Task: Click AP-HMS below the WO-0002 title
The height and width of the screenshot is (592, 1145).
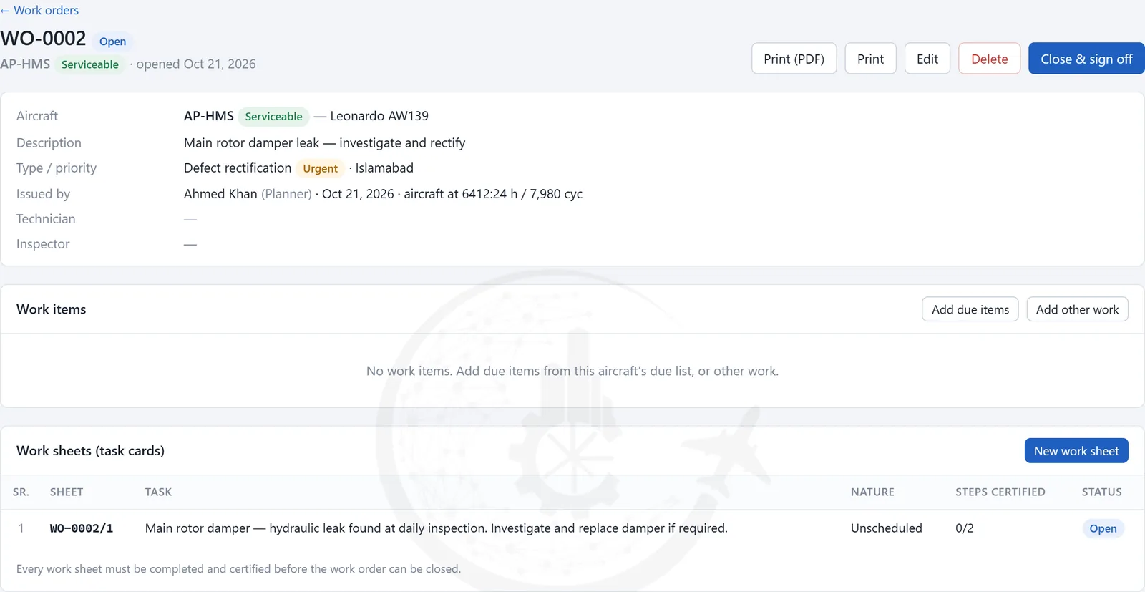Action: coord(25,64)
